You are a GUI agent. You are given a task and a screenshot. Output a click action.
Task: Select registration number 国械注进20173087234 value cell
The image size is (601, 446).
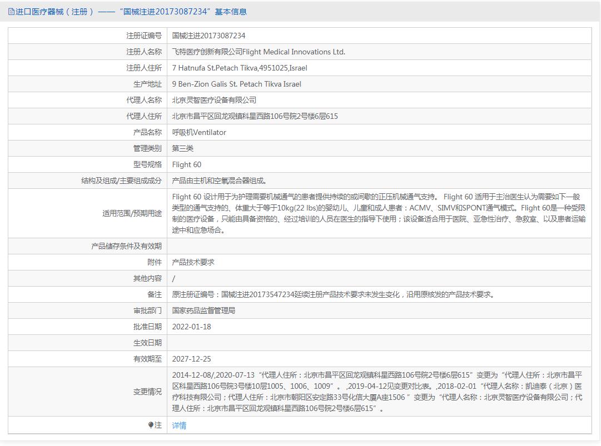click(208, 36)
